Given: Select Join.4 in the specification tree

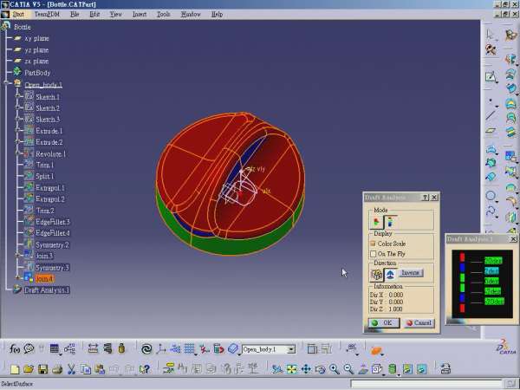Looking at the screenshot, I should (x=44, y=278).
